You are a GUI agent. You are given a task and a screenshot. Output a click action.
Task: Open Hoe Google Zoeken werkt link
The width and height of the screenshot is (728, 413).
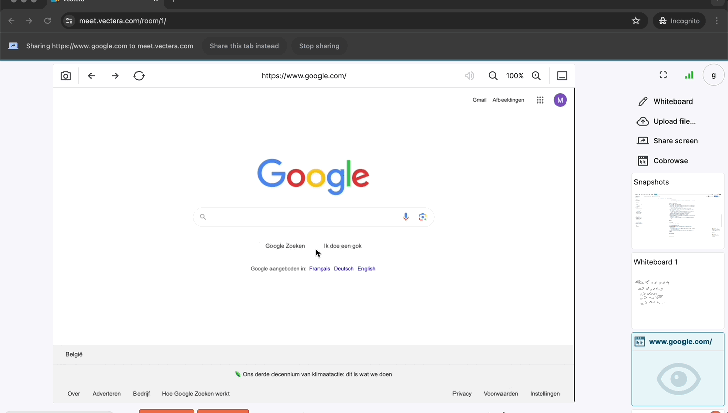click(x=196, y=394)
